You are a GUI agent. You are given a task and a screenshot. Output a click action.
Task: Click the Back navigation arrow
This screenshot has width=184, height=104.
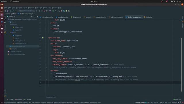(13, 11)
